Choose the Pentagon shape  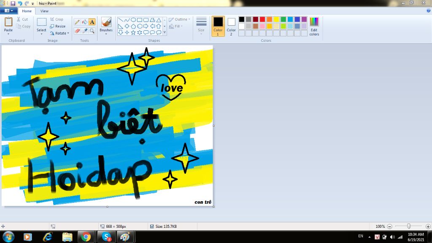(133, 26)
